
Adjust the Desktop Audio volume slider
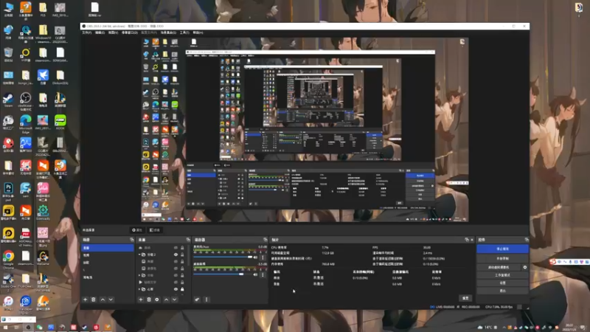pos(223,274)
